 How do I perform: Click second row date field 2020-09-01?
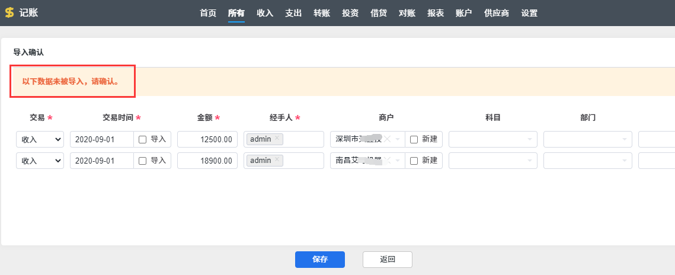click(x=102, y=161)
